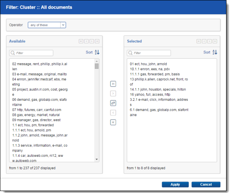
Task: Click the add all items double-arrow button
Action: (113, 83)
